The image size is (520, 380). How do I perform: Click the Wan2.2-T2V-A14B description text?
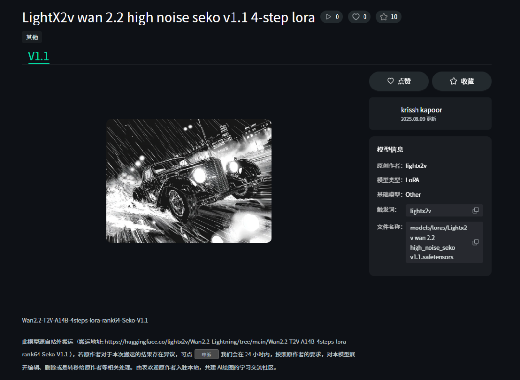[85, 320]
